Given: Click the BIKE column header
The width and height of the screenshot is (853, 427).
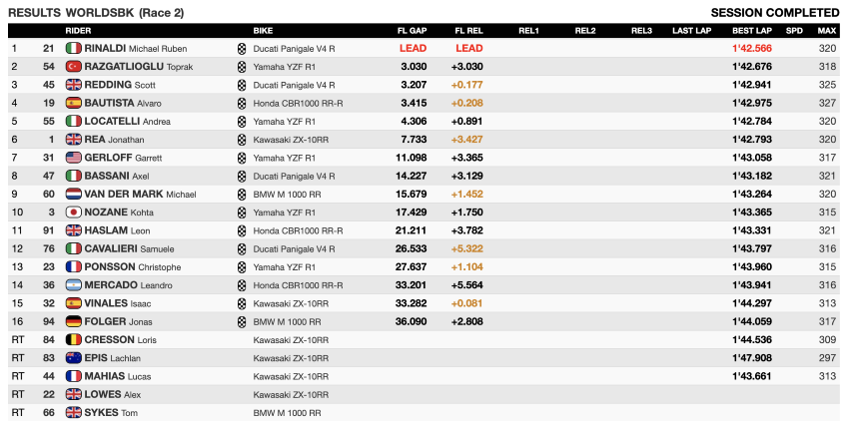Looking at the screenshot, I should (263, 30).
